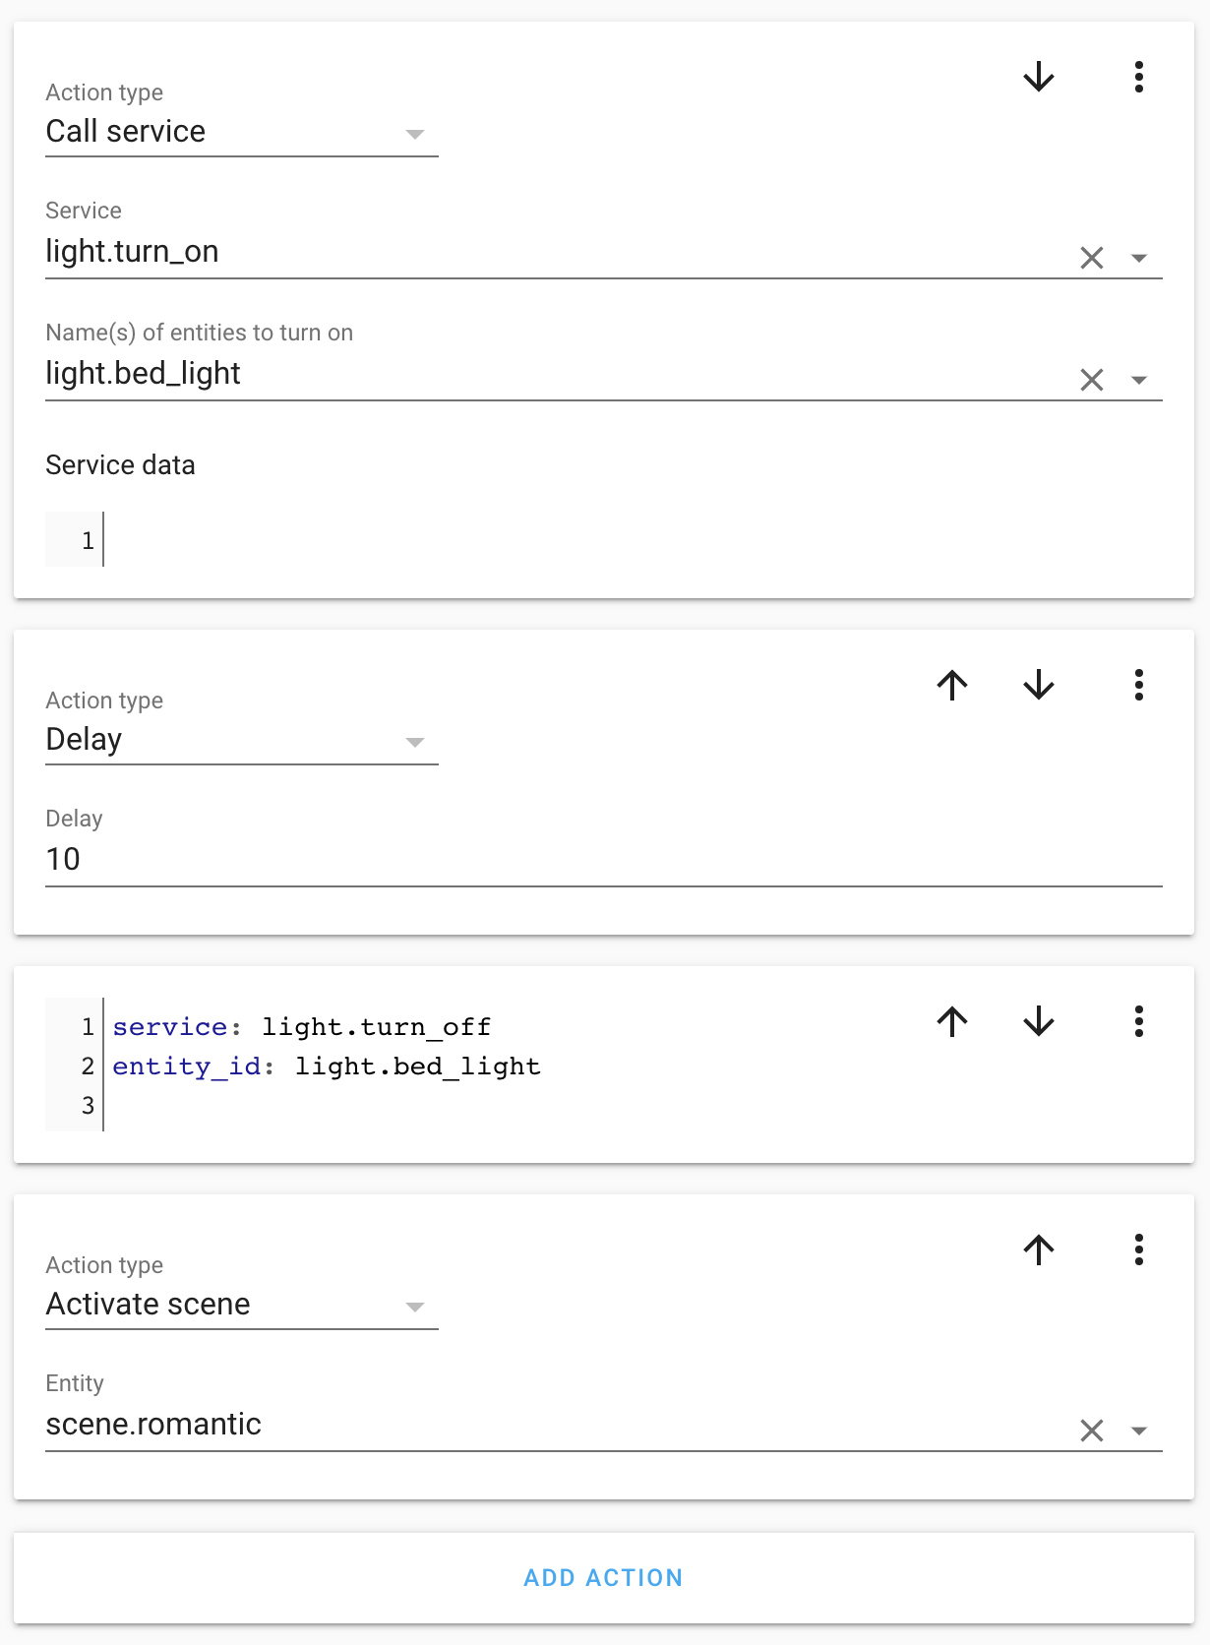Open the service suggestions dropdown for light.turn_on
The height and width of the screenshot is (1645, 1210).
tap(1138, 258)
